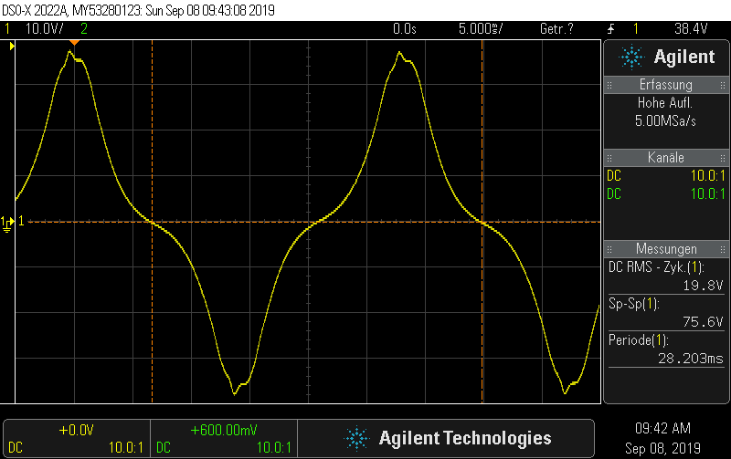Click the bottom green 10.0:1 probe value
This screenshot has width=731, height=459.
click(273, 448)
